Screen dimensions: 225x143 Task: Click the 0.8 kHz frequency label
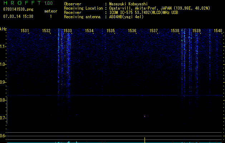click(x=3, y=100)
